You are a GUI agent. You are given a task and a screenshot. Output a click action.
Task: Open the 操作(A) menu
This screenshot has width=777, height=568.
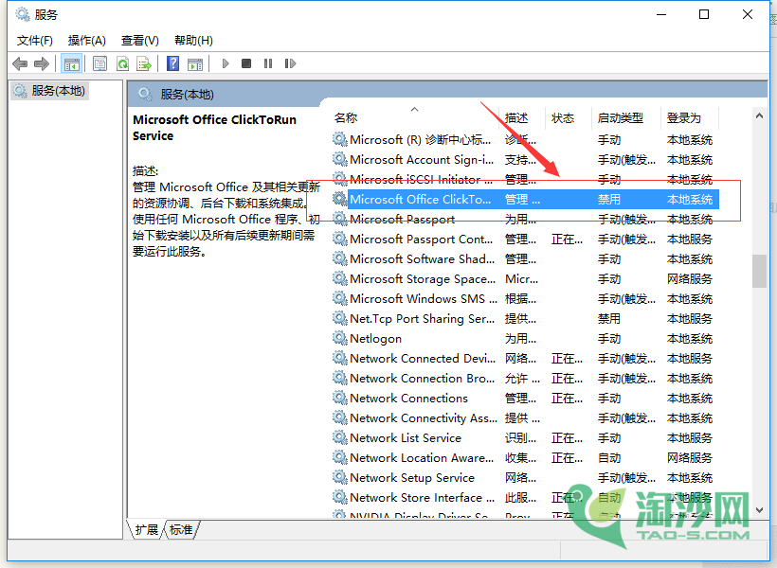click(86, 40)
